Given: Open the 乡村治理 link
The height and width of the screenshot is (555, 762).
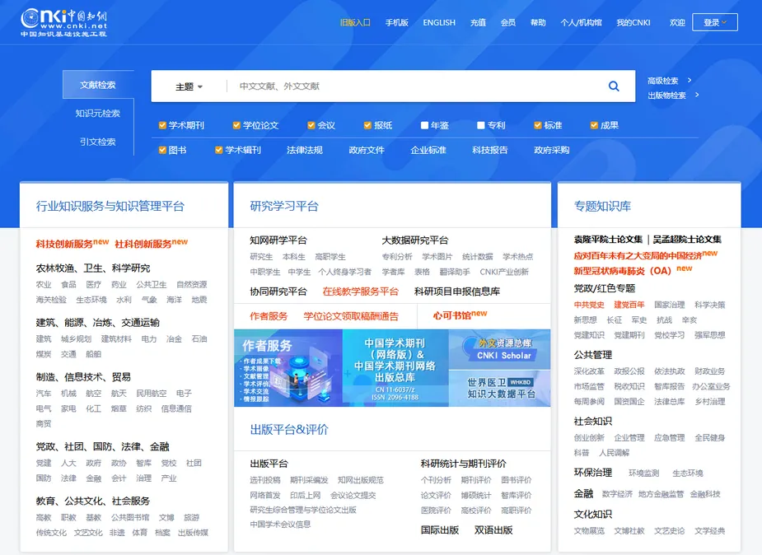Looking at the screenshot, I should (710, 402).
